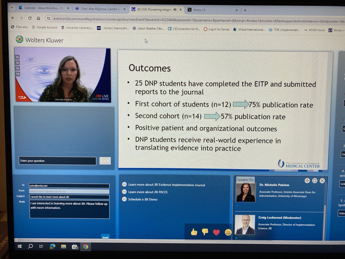The width and height of the screenshot is (345, 259).
Task: Close the Chat | Alex Mignone tab
Action: [124, 9]
